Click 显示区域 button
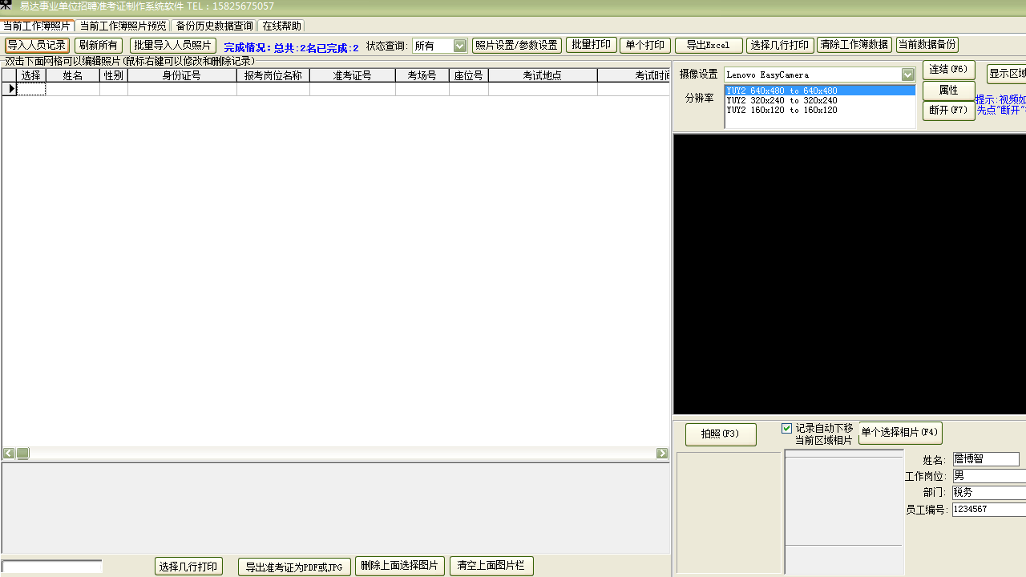This screenshot has width=1026, height=577. [1007, 75]
